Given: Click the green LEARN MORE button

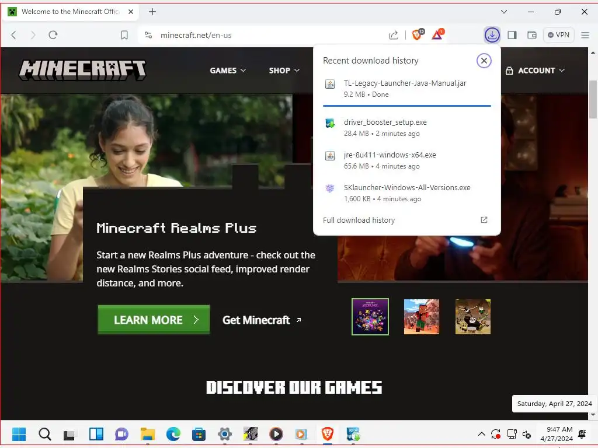Looking at the screenshot, I should (x=154, y=320).
